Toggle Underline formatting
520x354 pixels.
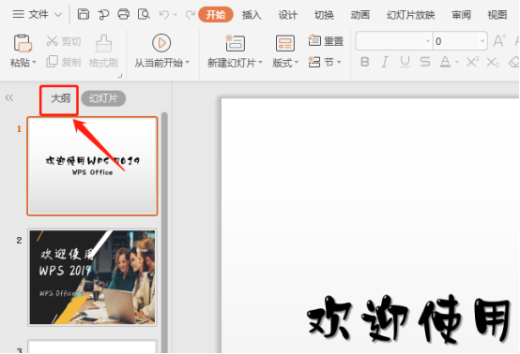pyautogui.click(x=405, y=62)
